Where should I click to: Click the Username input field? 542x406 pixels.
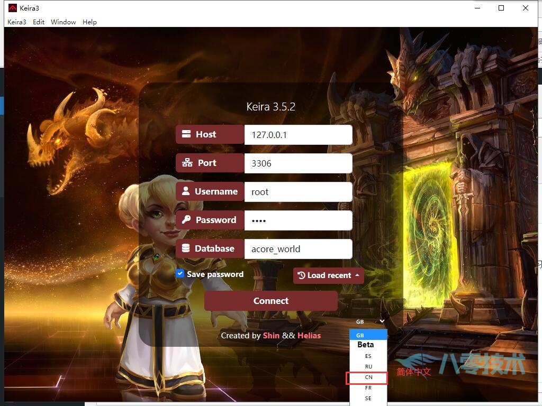(x=299, y=192)
